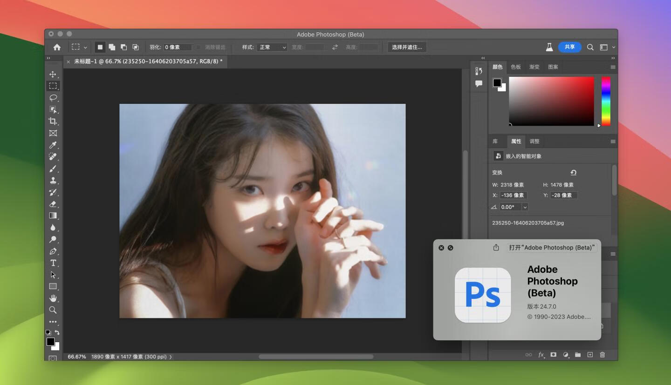Select the Zoom tool
671x385 pixels.
pyautogui.click(x=53, y=310)
